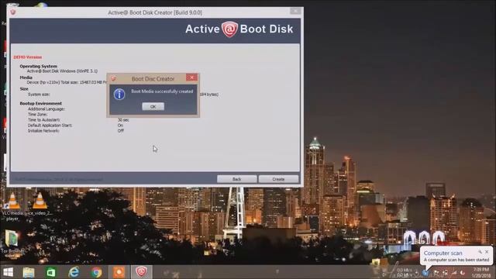The height and width of the screenshot is (279, 496).
Task: Open the VLC media player desktop shortcut
Action: coord(12,207)
